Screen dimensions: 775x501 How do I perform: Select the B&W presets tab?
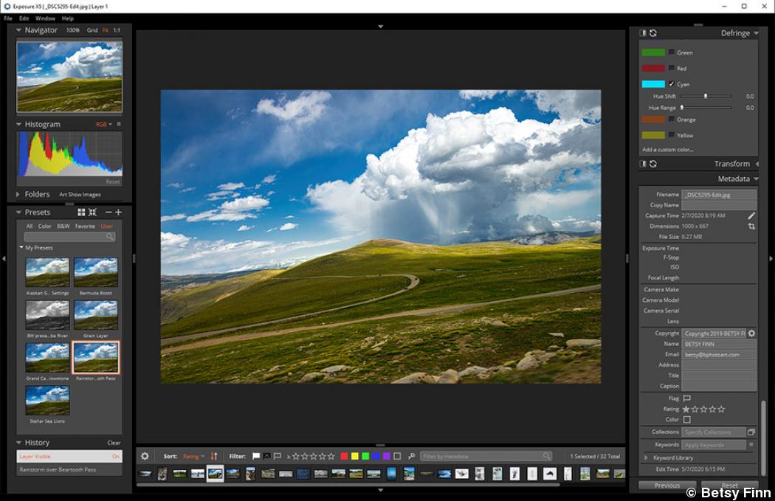pyautogui.click(x=63, y=226)
